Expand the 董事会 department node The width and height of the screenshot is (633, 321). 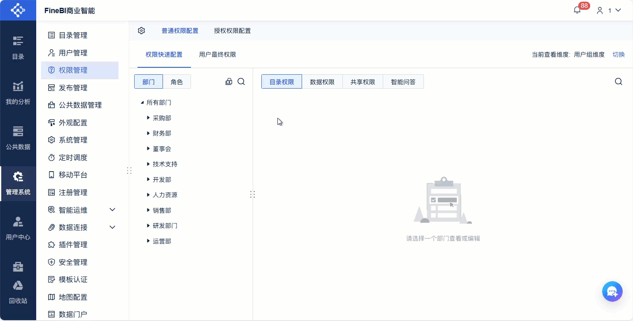coord(149,149)
